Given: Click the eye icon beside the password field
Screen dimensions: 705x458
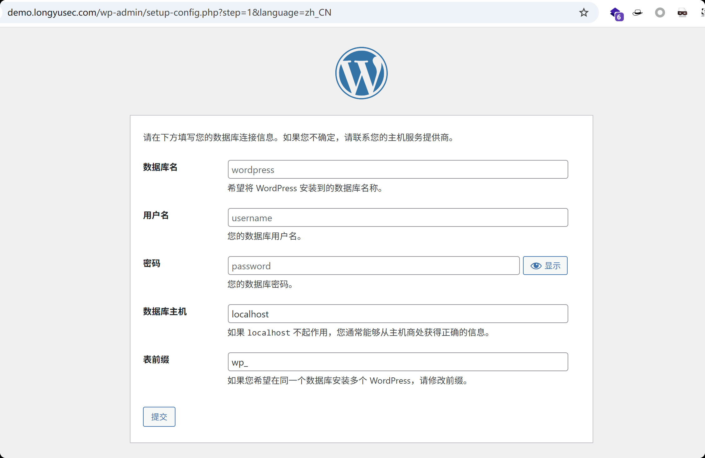Looking at the screenshot, I should pos(536,266).
